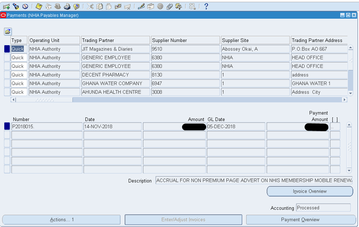Click the Cut scissors icon
This screenshot has height=227, width=359.
pos(90,6)
